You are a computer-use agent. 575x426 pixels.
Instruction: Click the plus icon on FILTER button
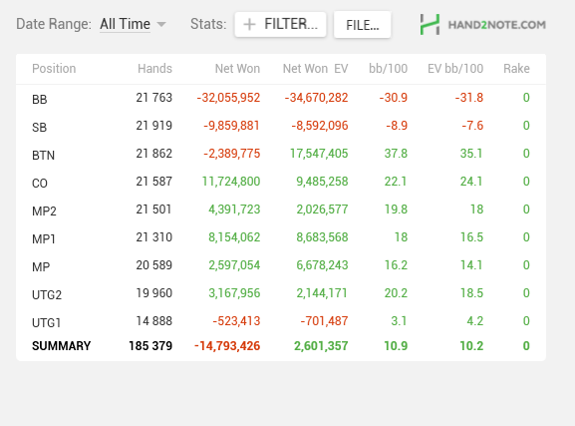click(249, 25)
